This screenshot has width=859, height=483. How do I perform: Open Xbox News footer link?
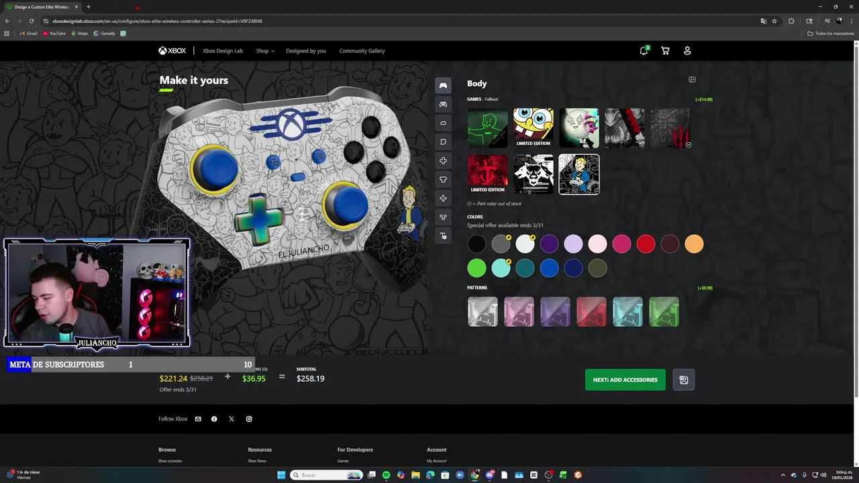pos(257,461)
